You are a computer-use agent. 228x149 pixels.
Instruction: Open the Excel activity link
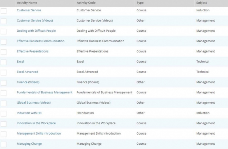pyautogui.click(x=20, y=62)
